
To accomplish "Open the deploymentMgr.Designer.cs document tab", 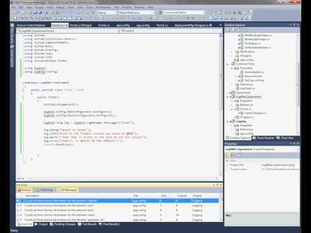I will point(193,25).
